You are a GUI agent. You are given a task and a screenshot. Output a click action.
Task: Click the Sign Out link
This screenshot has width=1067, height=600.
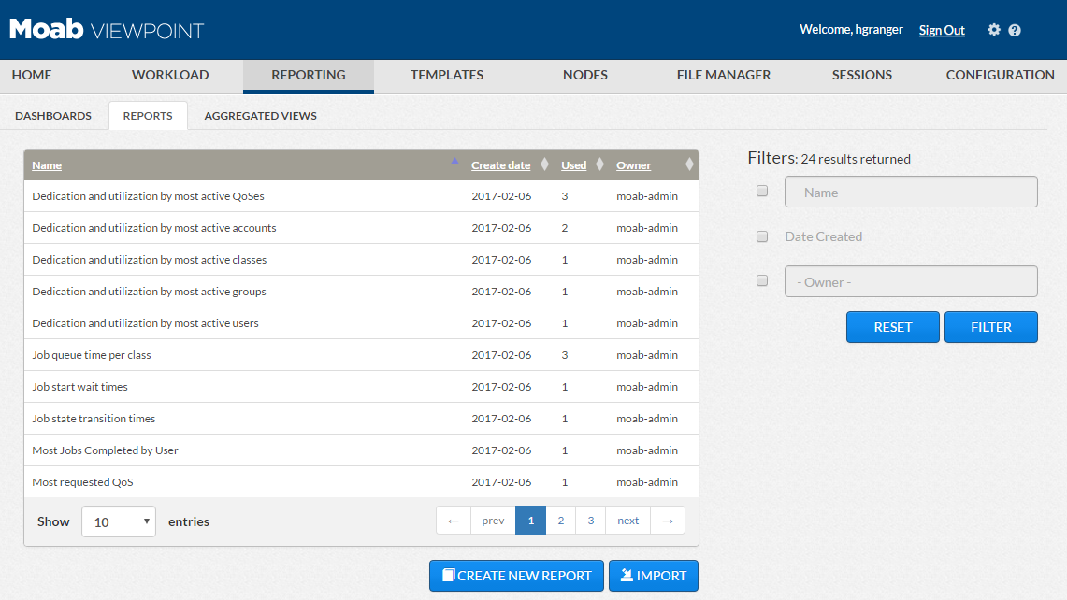pyautogui.click(x=942, y=30)
